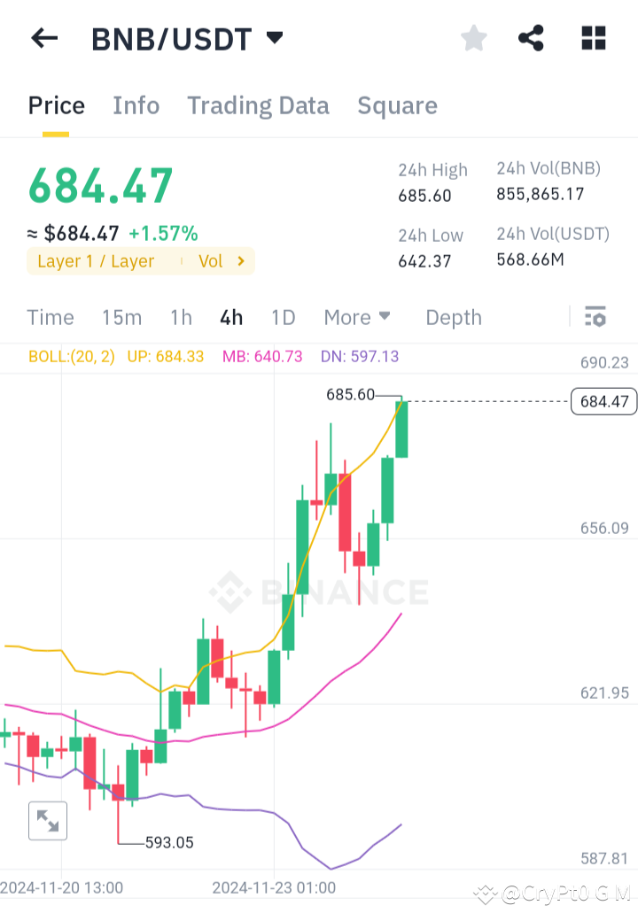This screenshot has height=913, width=638.
Task: Tap the 684.47 current price tag
Action: coord(603,401)
